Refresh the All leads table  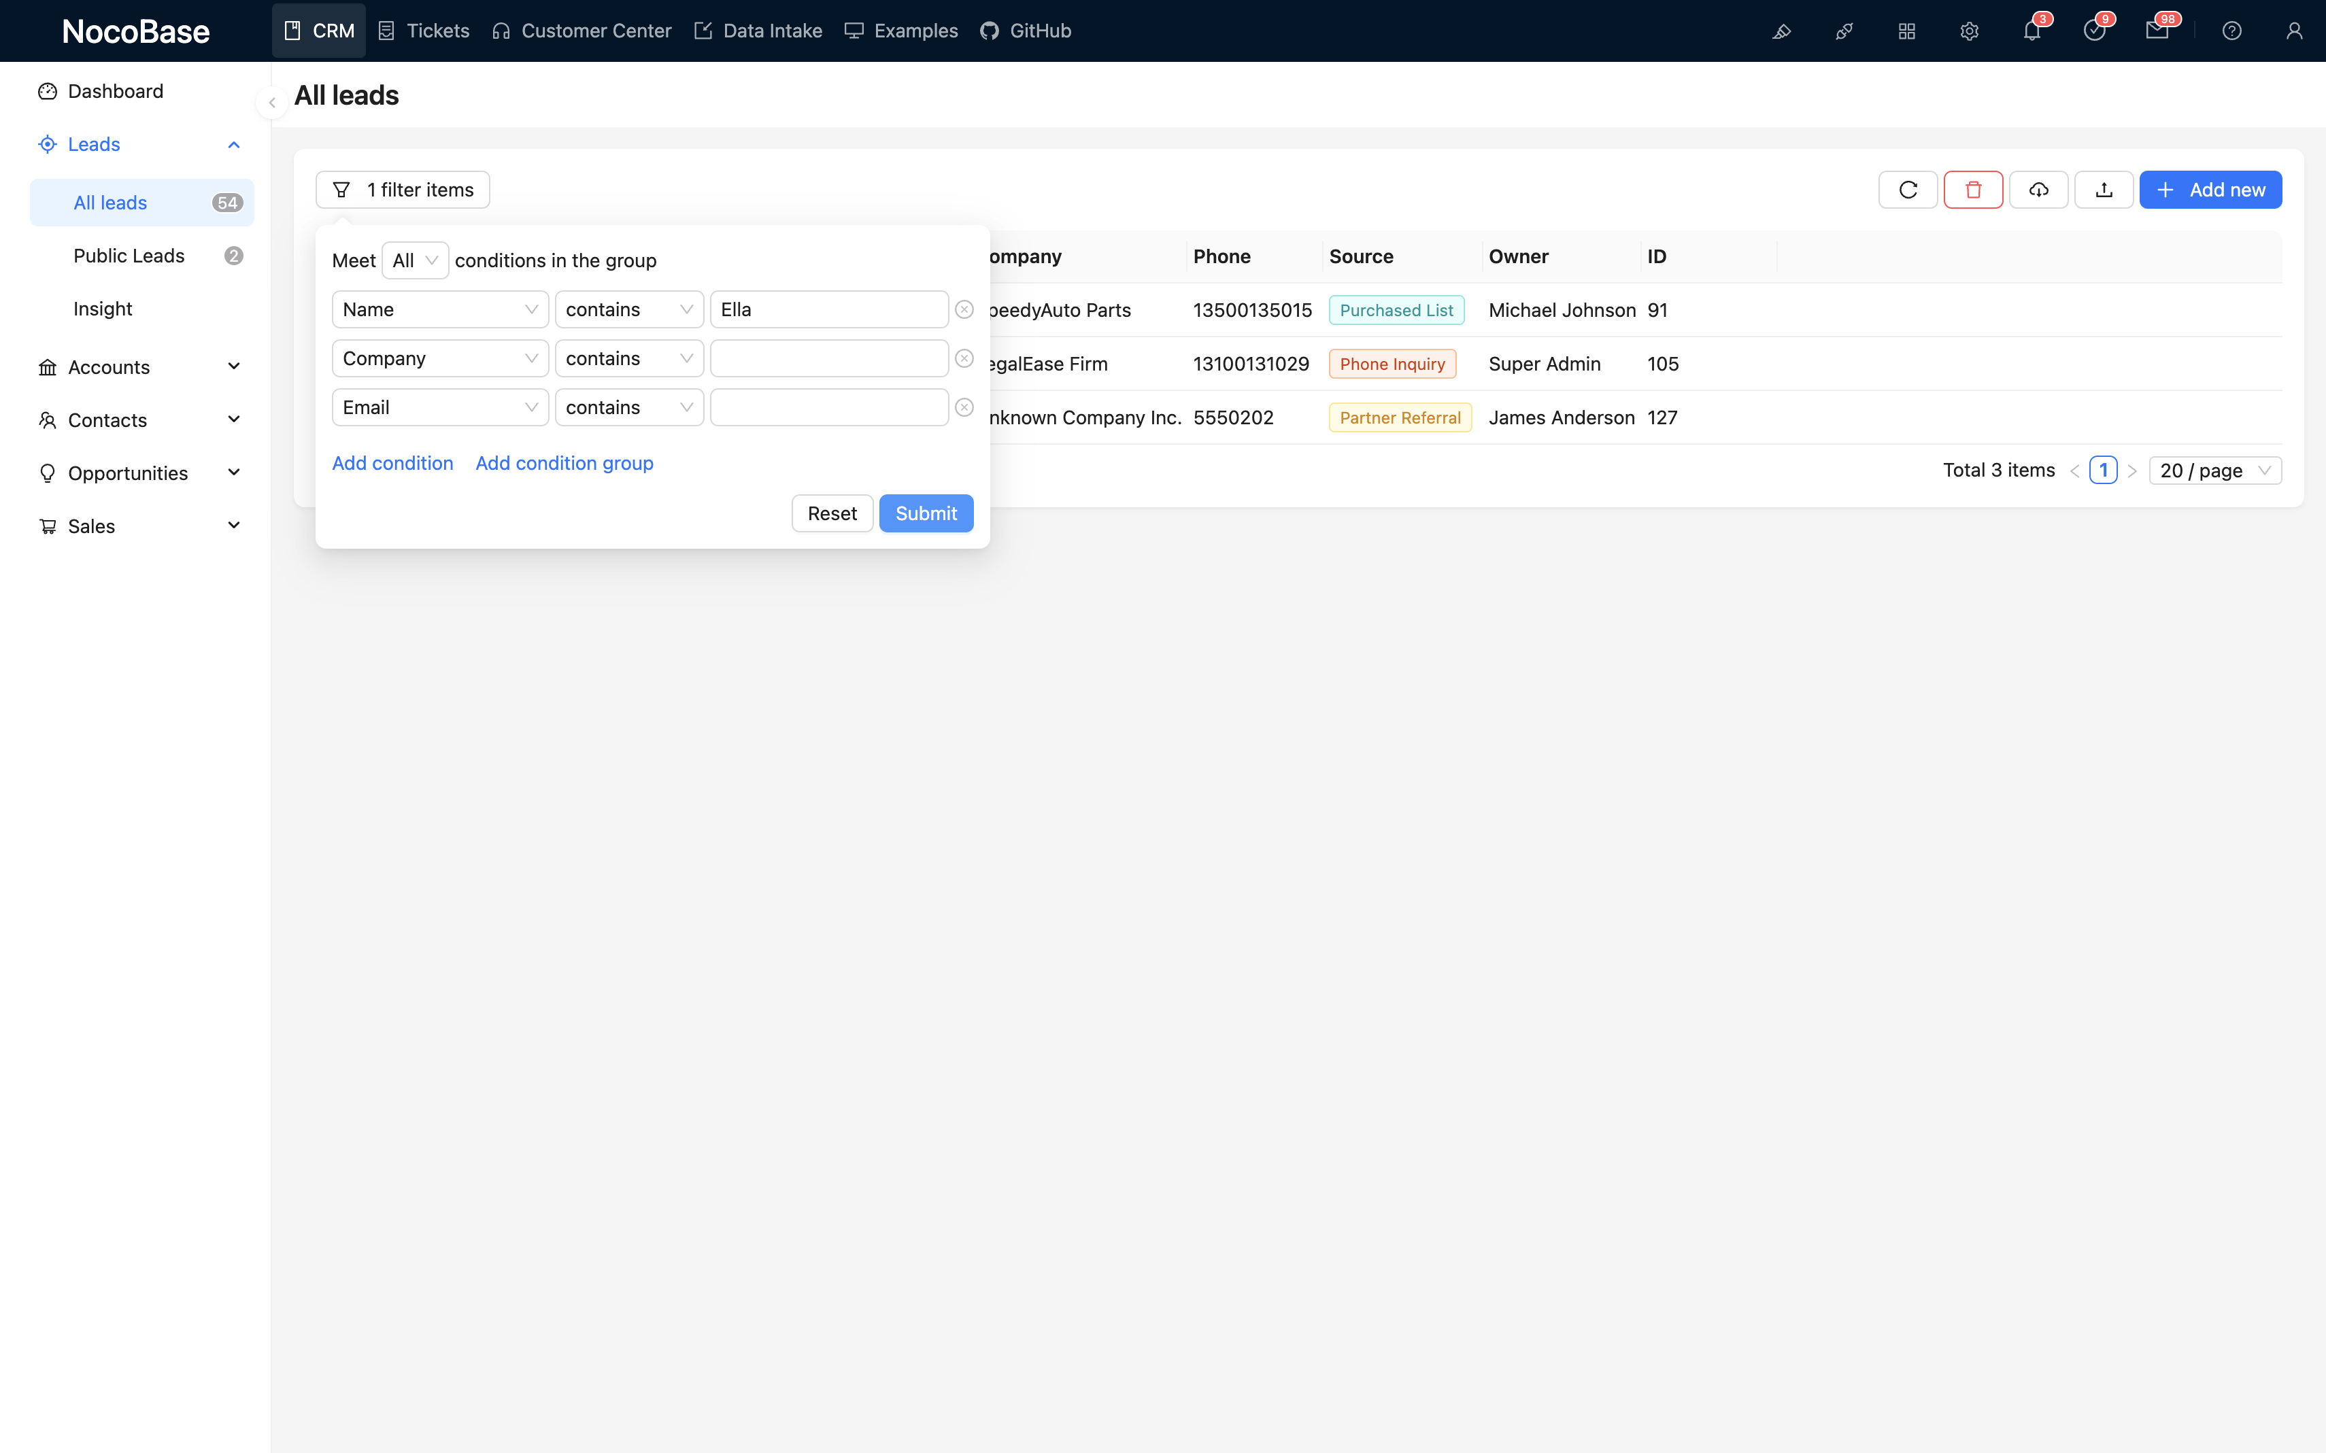(x=1907, y=189)
